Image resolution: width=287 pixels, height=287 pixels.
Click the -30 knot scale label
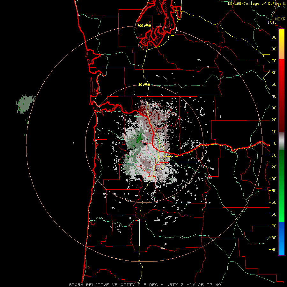273,179
